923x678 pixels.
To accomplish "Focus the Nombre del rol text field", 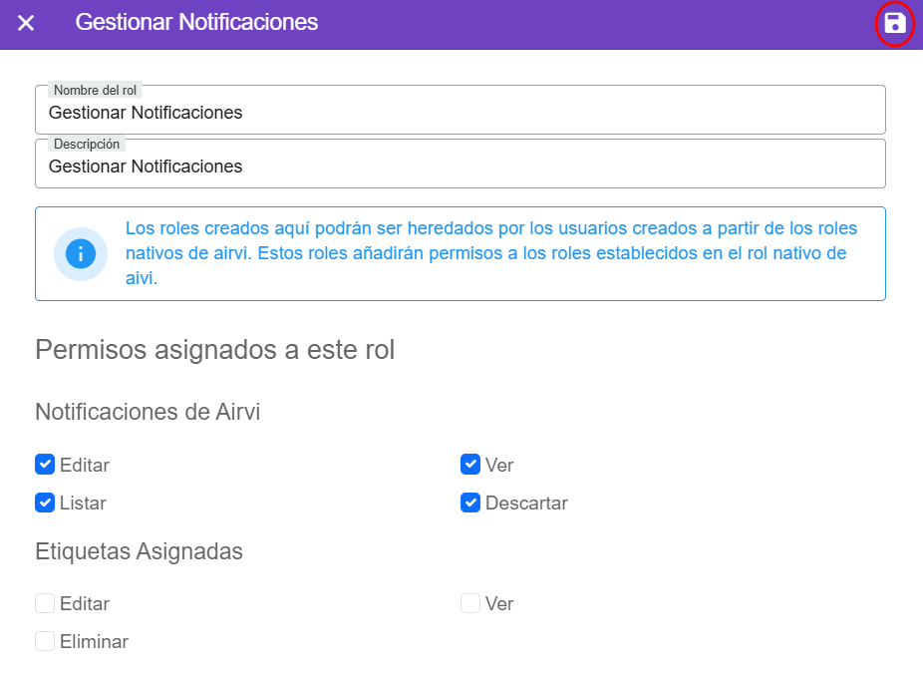I will [x=459, y=114].
